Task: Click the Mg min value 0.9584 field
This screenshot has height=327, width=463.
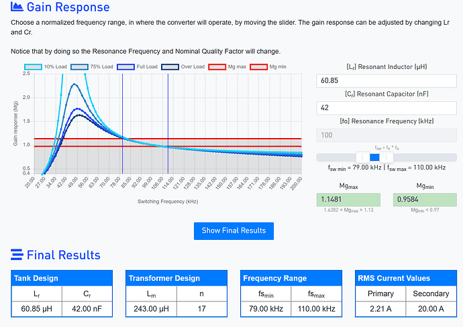Action: pos(421,200)
